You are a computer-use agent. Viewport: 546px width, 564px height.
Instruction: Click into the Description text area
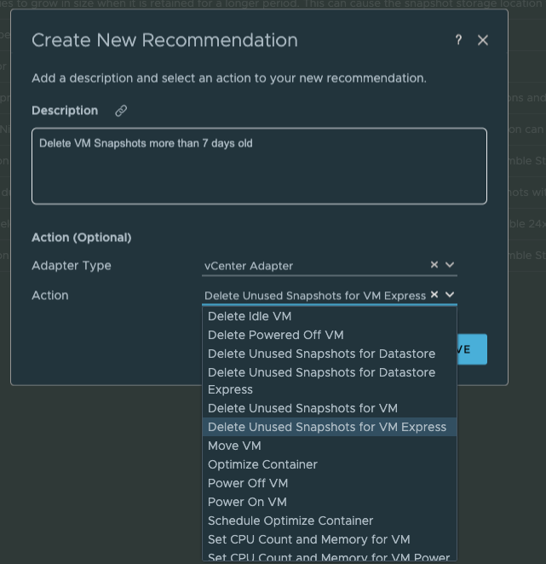click(259, 166)
